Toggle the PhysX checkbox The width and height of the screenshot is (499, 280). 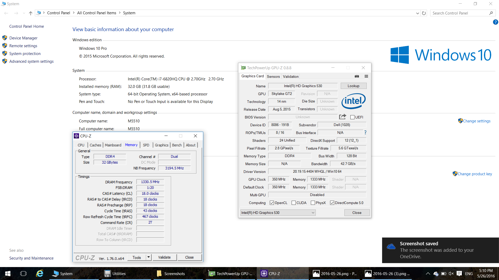coord(313,203)
